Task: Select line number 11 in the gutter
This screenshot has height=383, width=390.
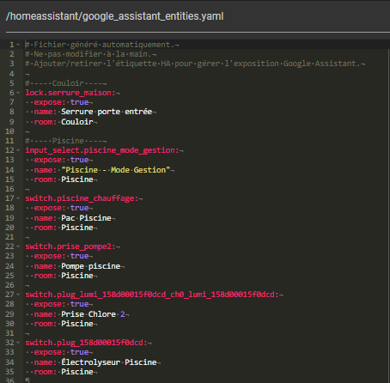Action: (9, 141)
